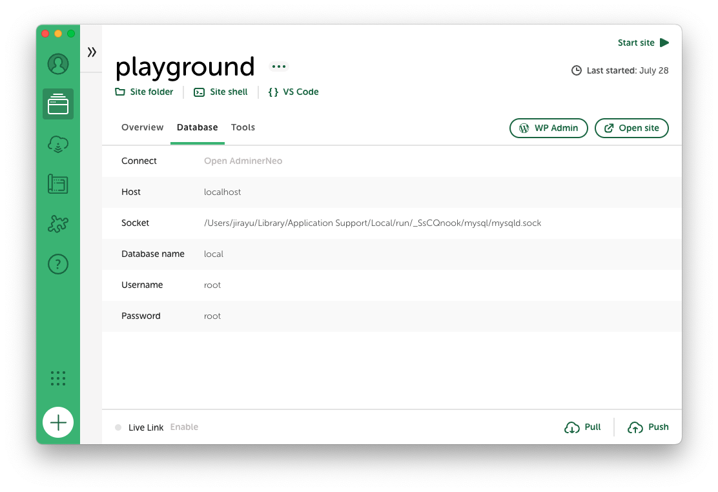Enable the Live Link
718x492 pixels.
[184, 427]
